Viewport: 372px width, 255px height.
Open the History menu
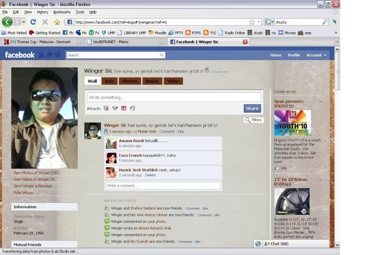(x=42, y=12)
